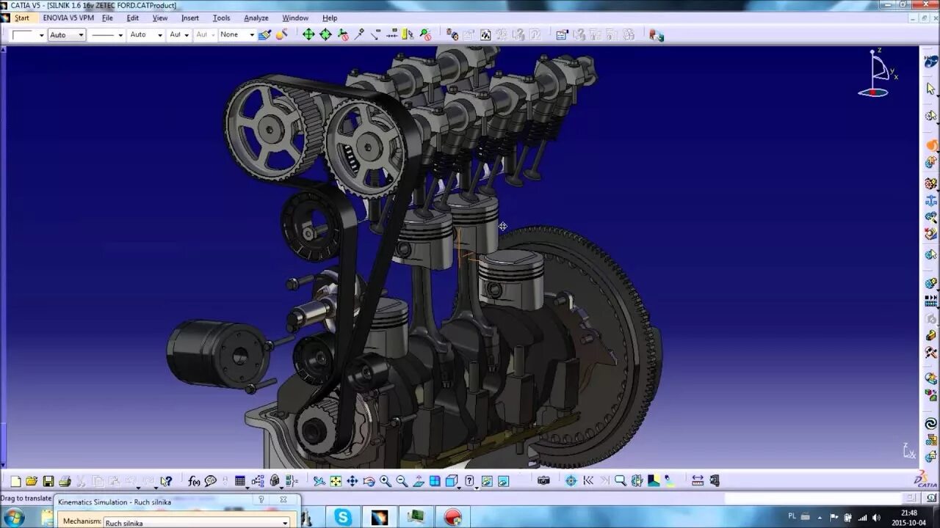Click the Painter format brush icon
Viewport: 940px width, 528px height.
[x=265, y=34]
